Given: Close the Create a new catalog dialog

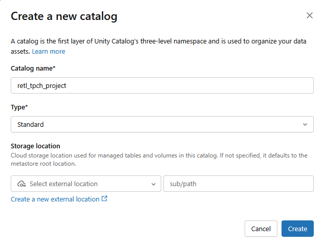Looking at the screenshot, I should pyautogui.click(x=309, y=15).
